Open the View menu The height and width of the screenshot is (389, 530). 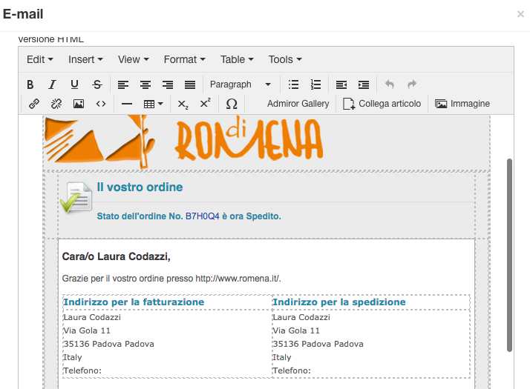pos(133,60)
